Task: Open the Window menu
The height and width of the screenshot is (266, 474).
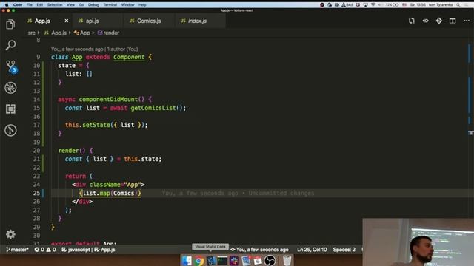Action: [x=128, y=5]
